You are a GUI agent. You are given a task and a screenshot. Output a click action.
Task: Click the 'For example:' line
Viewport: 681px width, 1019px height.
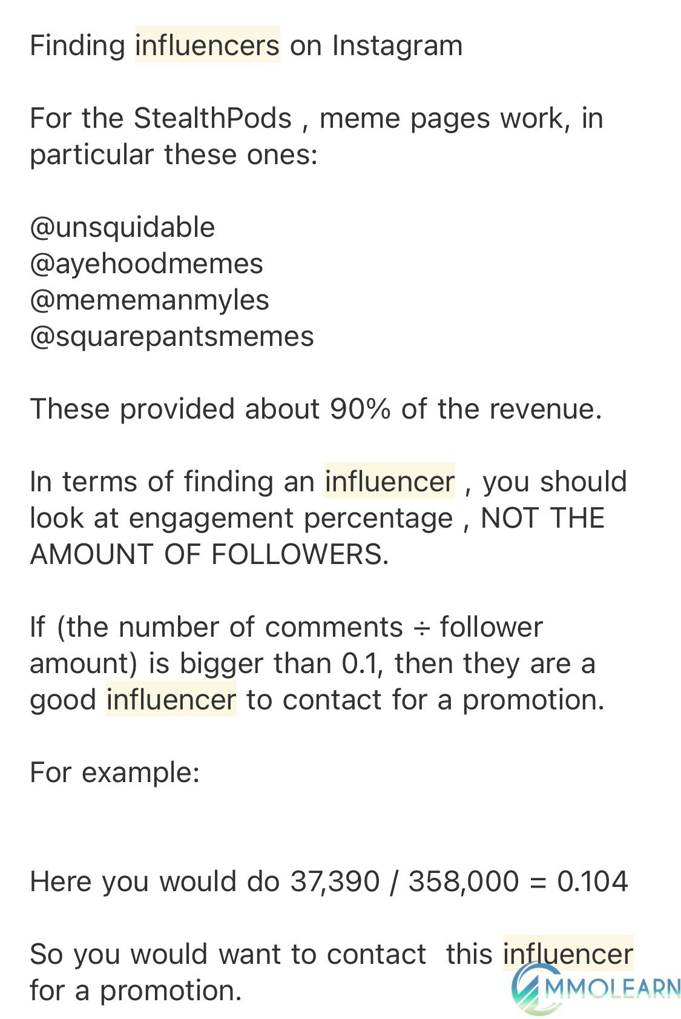click(114, 773)
